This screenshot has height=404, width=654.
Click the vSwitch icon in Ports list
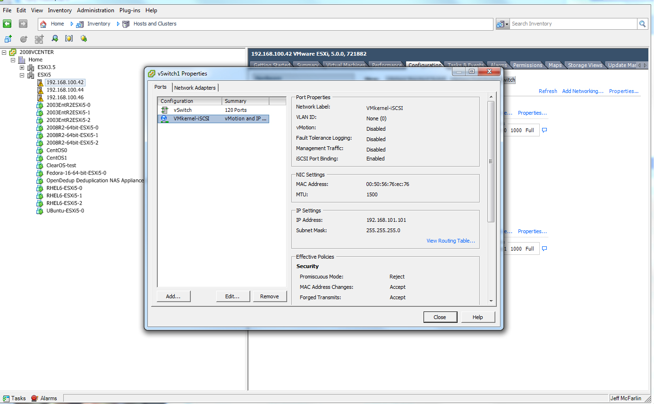[x=164, y=110]
